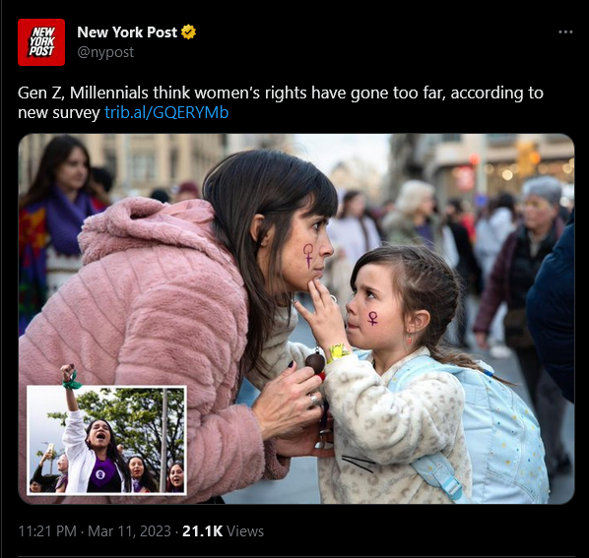The image size is (589, 558).
Task: Select the tweet headline text
Action: [281, 102]
